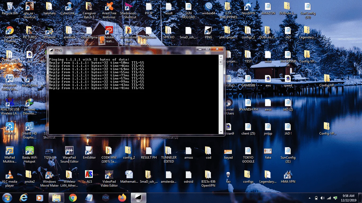Open the VPN KO folder
This screenshot has width=362, height=203.
coord(169,33)
